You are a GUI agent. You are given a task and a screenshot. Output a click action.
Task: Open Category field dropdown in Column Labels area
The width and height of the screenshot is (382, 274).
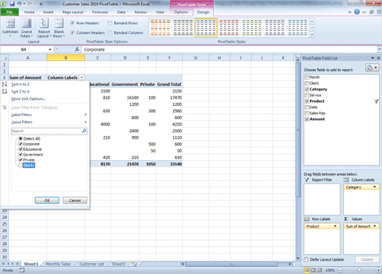[375, 187]
